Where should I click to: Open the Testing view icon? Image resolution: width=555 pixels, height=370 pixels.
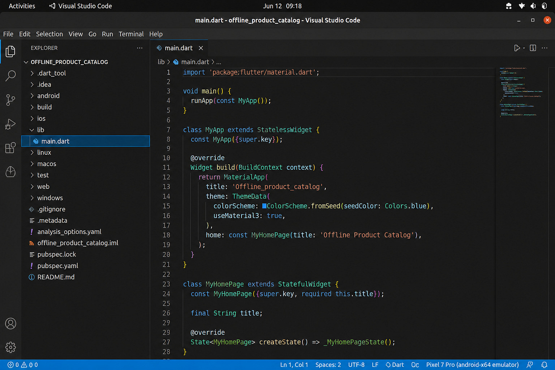11,172
